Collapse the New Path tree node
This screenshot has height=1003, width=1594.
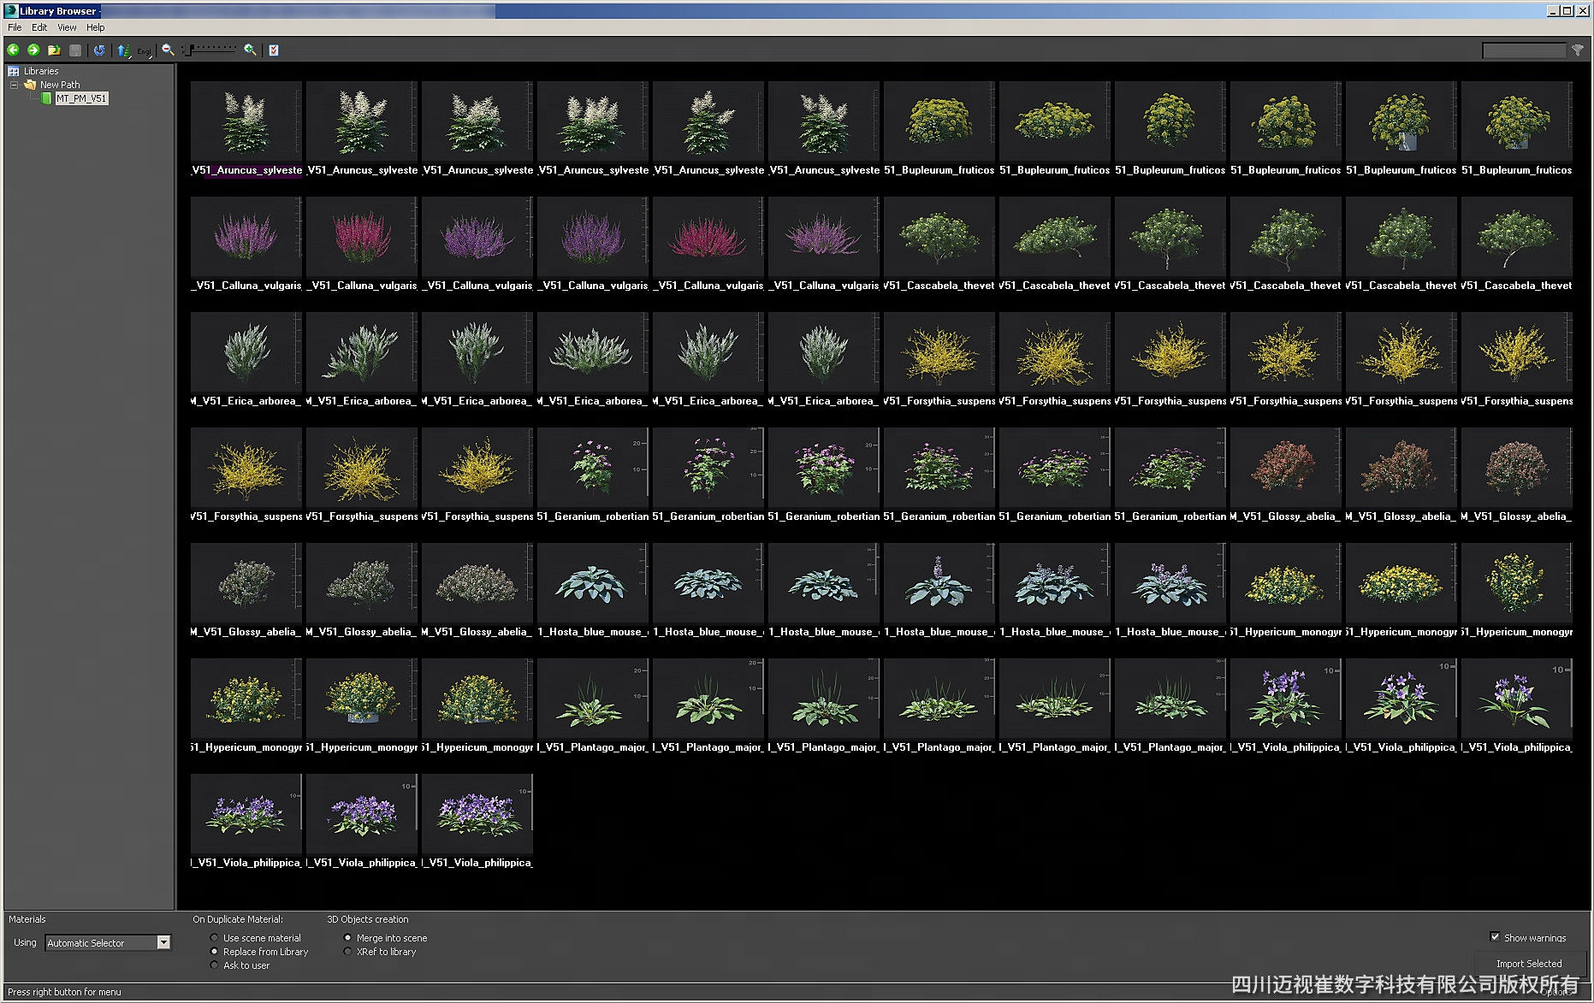point(14,84)
